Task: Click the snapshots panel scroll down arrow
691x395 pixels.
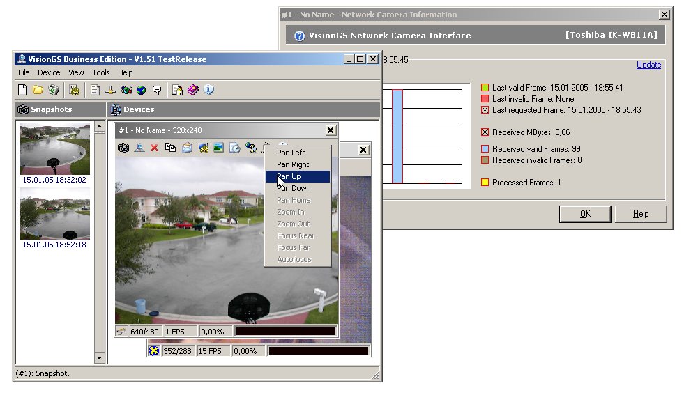Action: pos(100,358)
